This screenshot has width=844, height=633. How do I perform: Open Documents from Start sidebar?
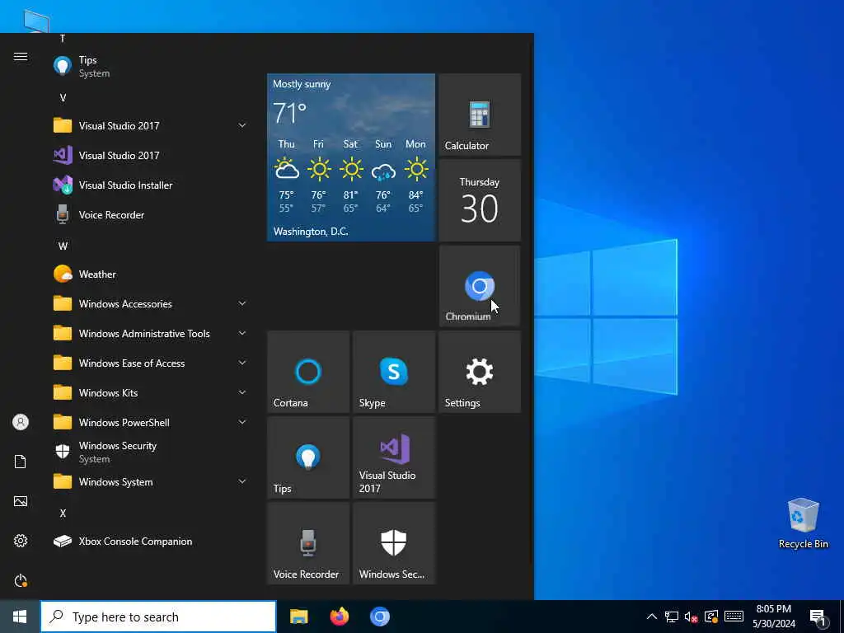(x=21, y=462)
